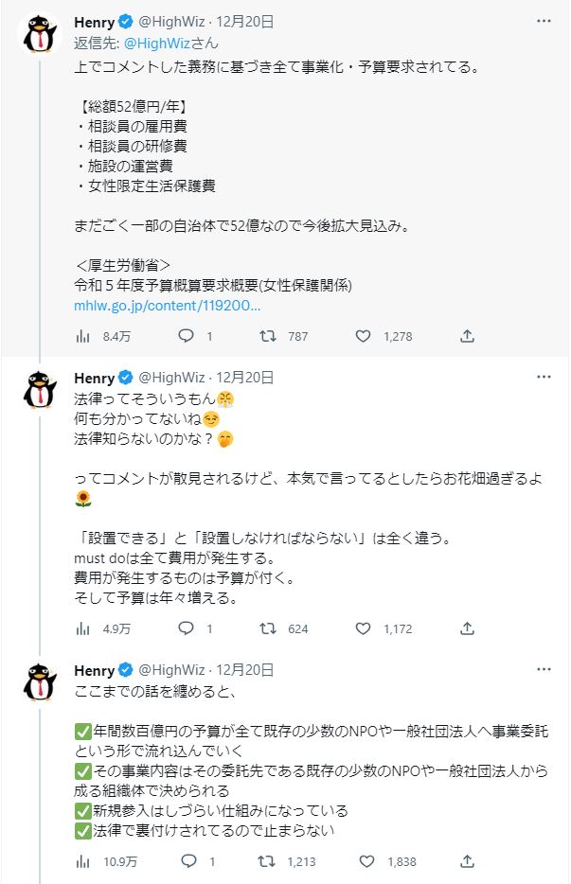
Task: Open the mhlw.go.jp budget link
Action: [167, 307]
